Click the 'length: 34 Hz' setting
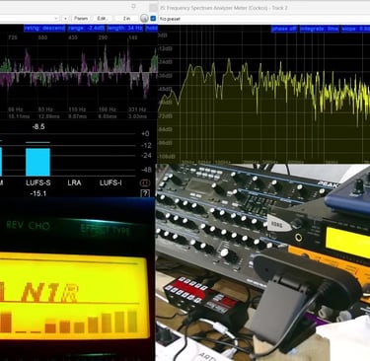The height and width of the screenshot is (361, 370). pos(125,28)
